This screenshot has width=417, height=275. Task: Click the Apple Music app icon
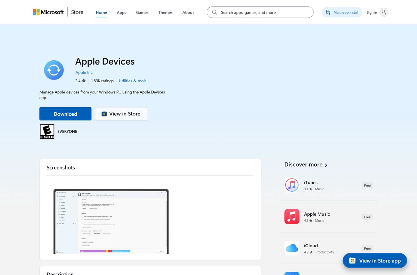pos(292,217)
